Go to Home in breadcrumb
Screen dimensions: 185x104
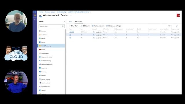(x=41, y=12)
